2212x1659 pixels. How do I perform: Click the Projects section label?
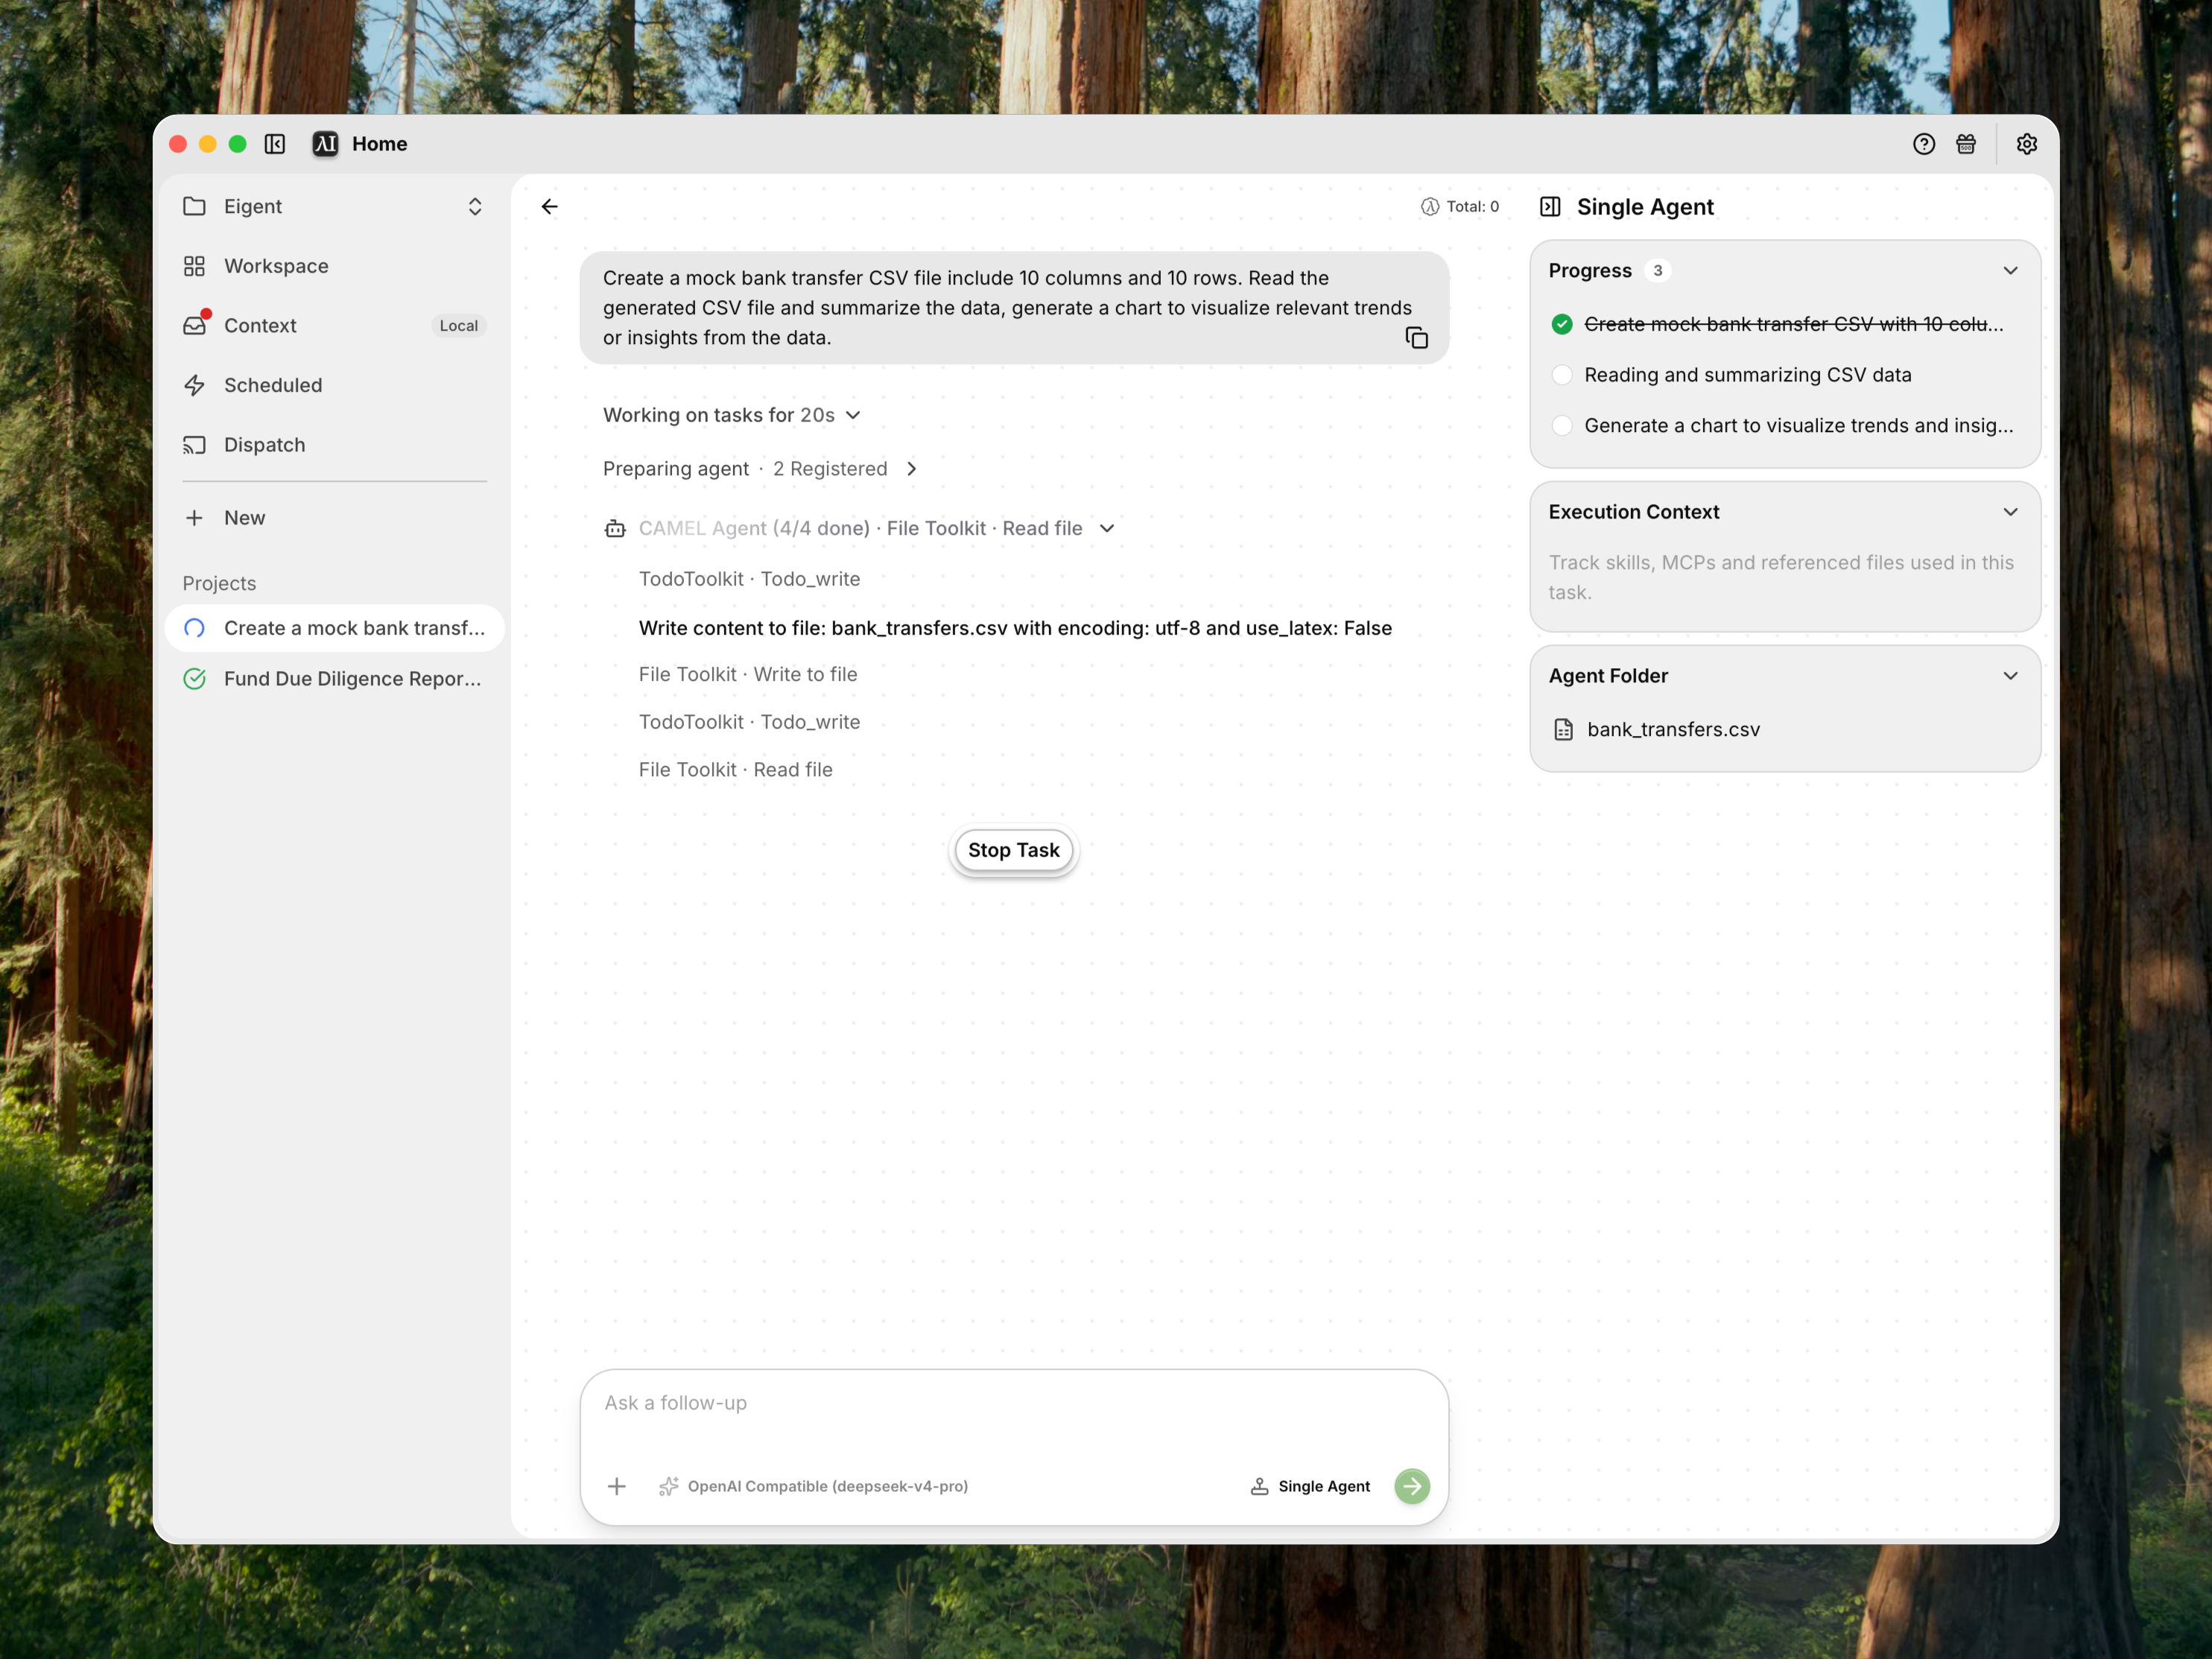tap(219, 583)
